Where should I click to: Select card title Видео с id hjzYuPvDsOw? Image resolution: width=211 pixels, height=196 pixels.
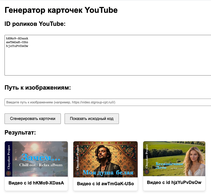[x=174, y=182]
